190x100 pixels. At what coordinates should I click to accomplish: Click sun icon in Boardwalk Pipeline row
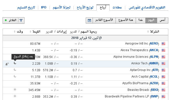tap(15, 96)
